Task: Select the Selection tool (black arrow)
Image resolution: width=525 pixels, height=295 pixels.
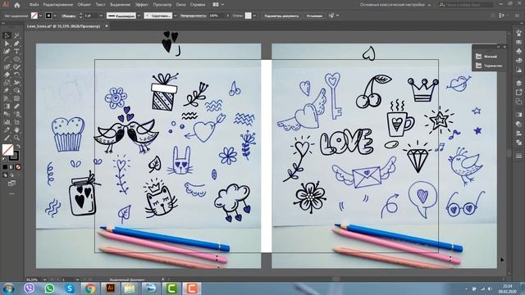Action: 7,35
